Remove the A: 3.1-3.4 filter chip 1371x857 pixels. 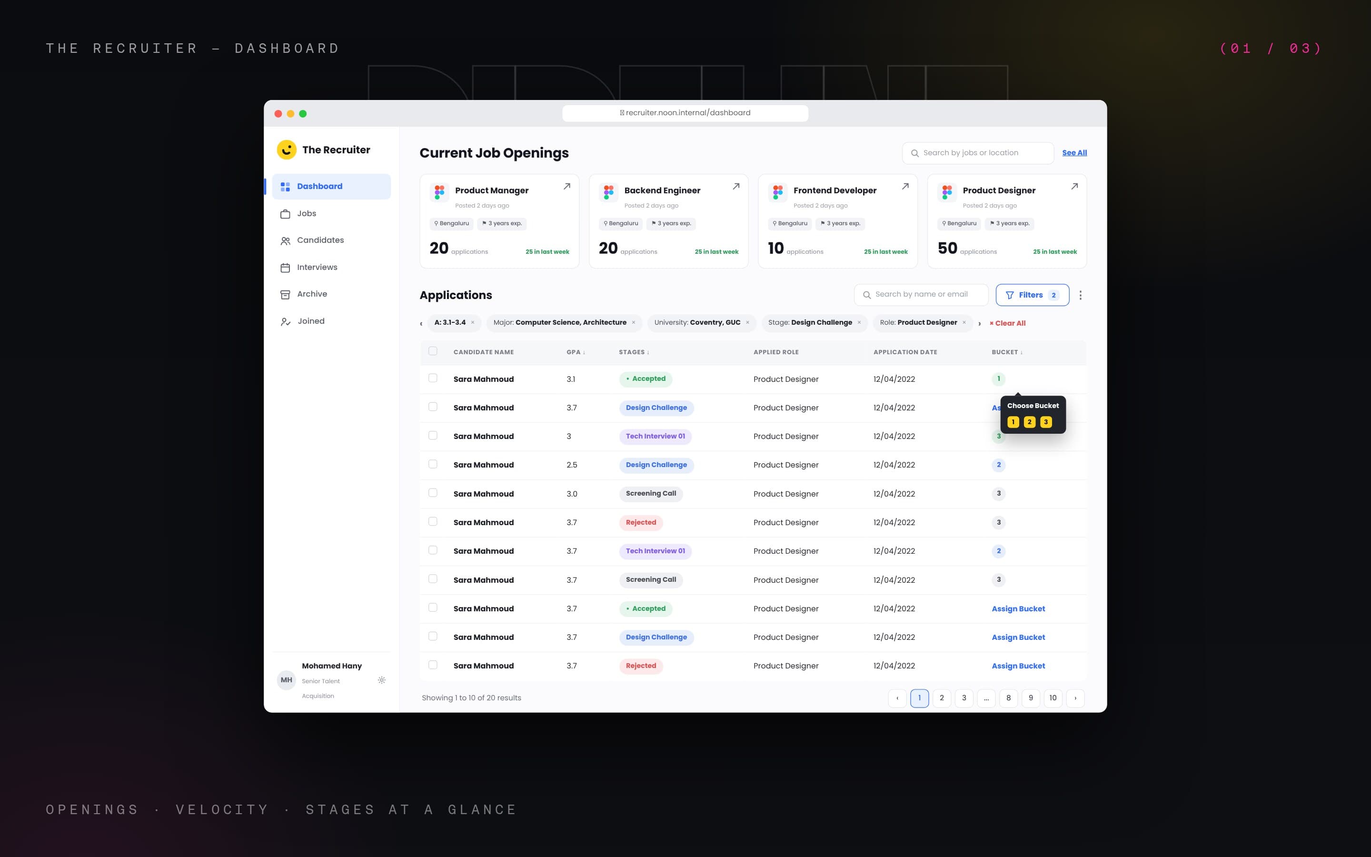[x=473, y=322]
